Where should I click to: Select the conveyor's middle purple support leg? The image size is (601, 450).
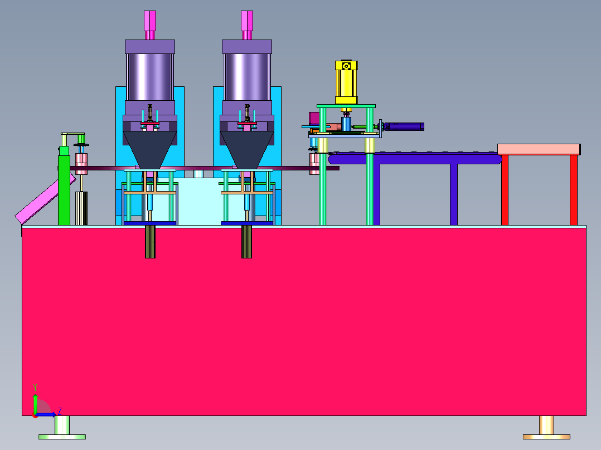click(x=454, y=194)
